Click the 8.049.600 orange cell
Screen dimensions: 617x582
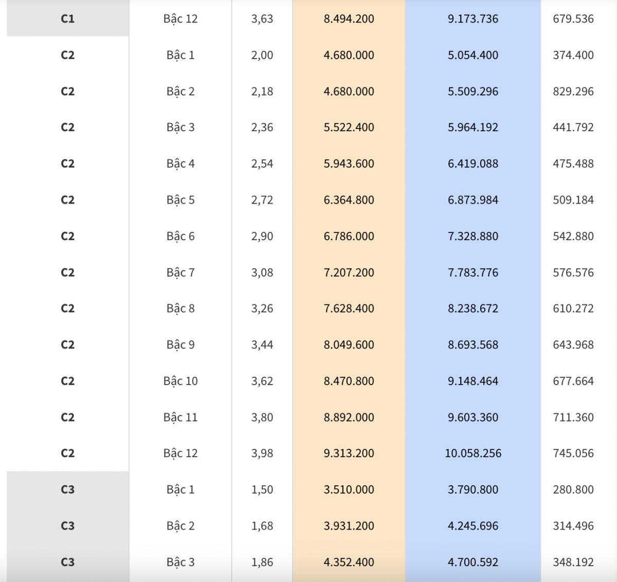(349, 344)
